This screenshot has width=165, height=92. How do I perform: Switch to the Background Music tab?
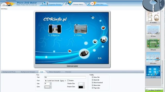(x=9, y=72)
